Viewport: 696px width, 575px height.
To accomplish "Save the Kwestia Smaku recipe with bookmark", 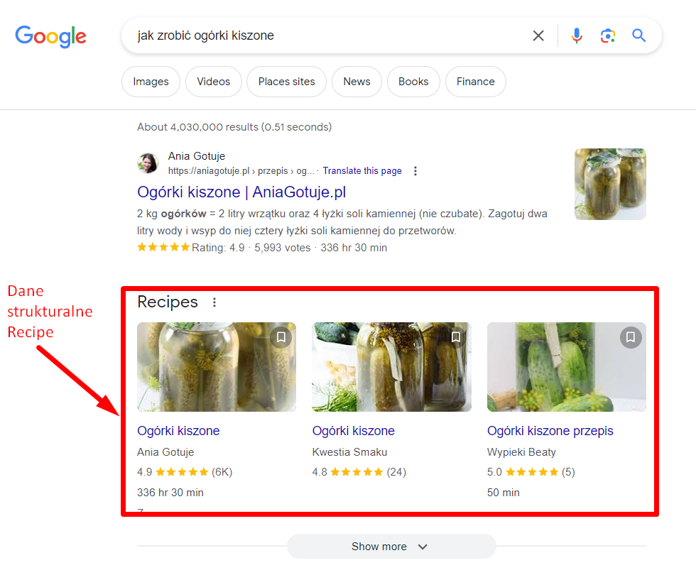I will [x=456, y=337].
